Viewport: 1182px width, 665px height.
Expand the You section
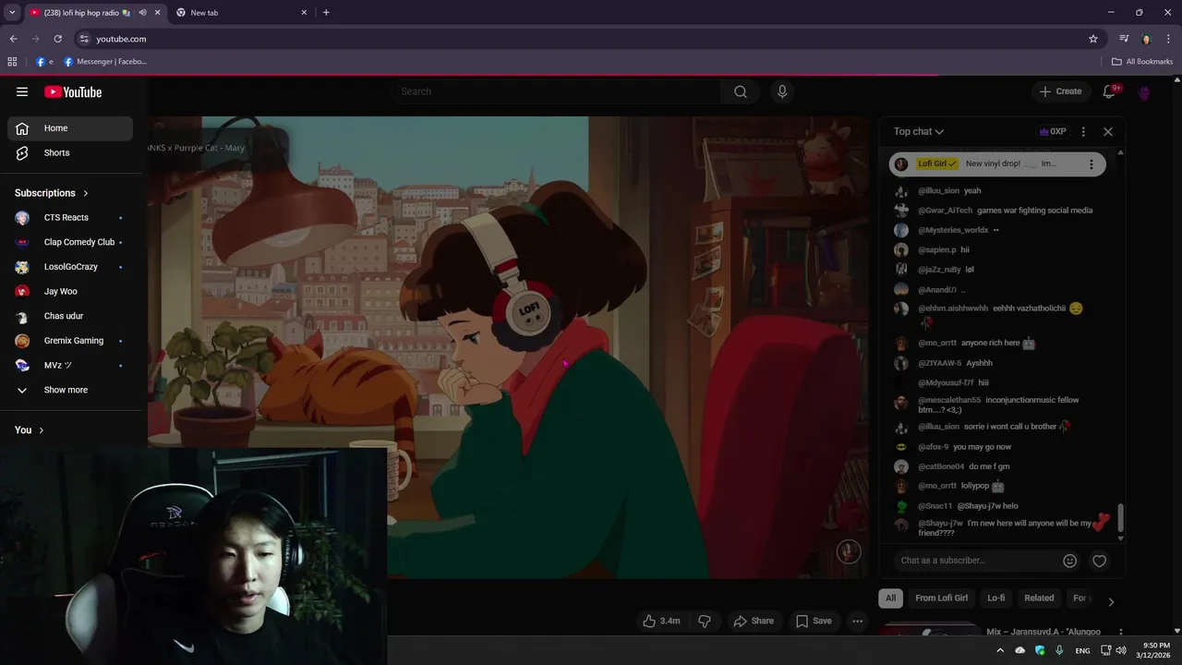click(30, 430)
